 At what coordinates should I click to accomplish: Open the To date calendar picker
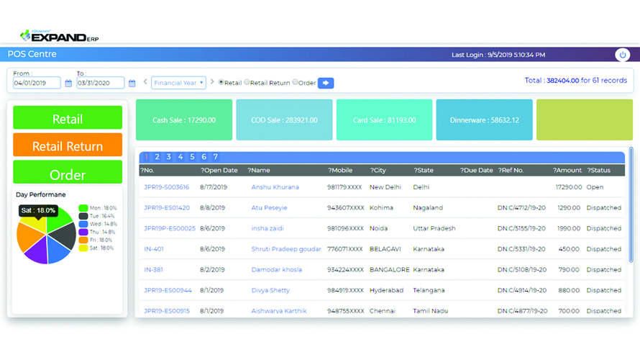coord(132,84)
